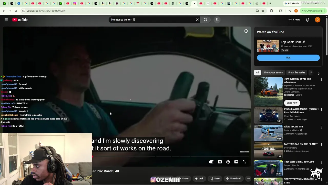This screenshot has height=185, width=328.
Task: Clear the search field with X
Action: tap(197, 20)
